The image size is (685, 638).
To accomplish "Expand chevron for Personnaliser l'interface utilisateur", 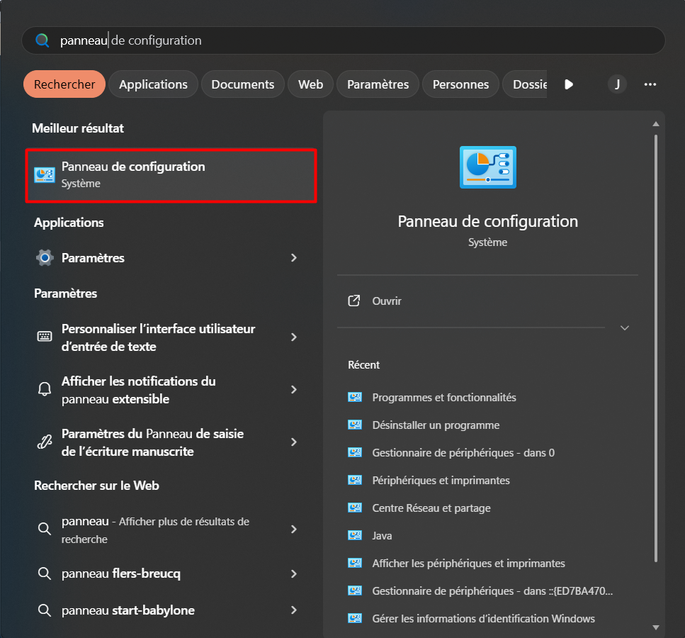I will 293,337.
